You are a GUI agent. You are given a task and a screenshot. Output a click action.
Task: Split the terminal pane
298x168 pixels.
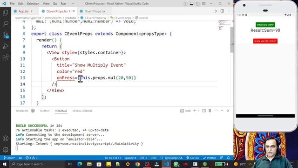[204, 111]
